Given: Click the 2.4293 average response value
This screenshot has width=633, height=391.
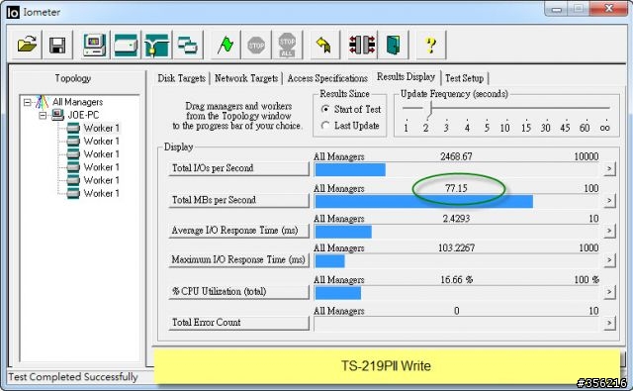Looking at the screenshot, I should click(456, 219).
